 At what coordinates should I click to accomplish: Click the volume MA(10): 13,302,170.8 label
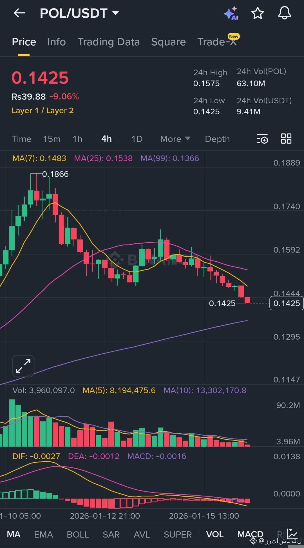[x=205, y=390]
